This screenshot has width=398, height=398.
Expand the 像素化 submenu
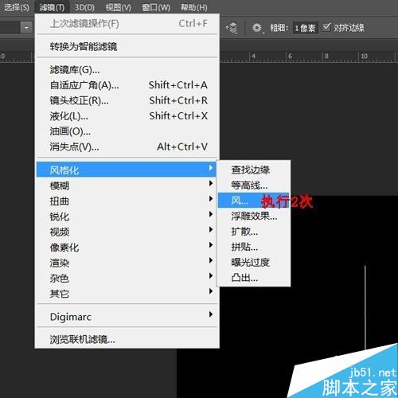coord(127,247)
